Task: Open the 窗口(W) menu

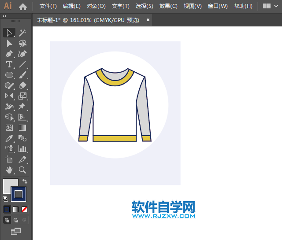Action: click(218, 6)
